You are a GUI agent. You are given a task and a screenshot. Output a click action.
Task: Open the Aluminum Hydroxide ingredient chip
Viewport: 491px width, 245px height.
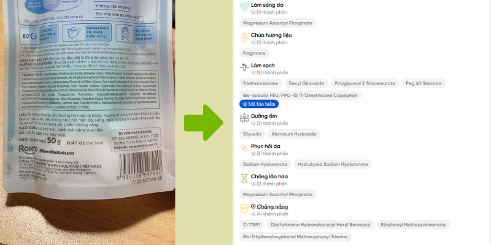point(294,134)
